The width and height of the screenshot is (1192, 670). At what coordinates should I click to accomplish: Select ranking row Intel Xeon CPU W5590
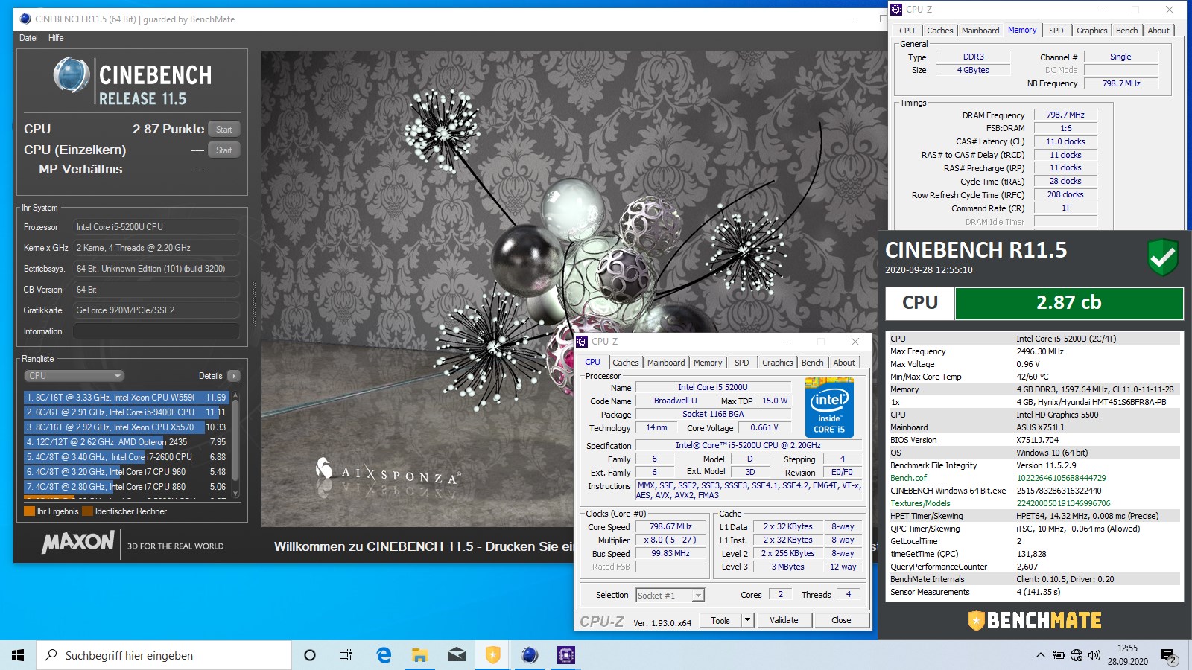(126, 398)
